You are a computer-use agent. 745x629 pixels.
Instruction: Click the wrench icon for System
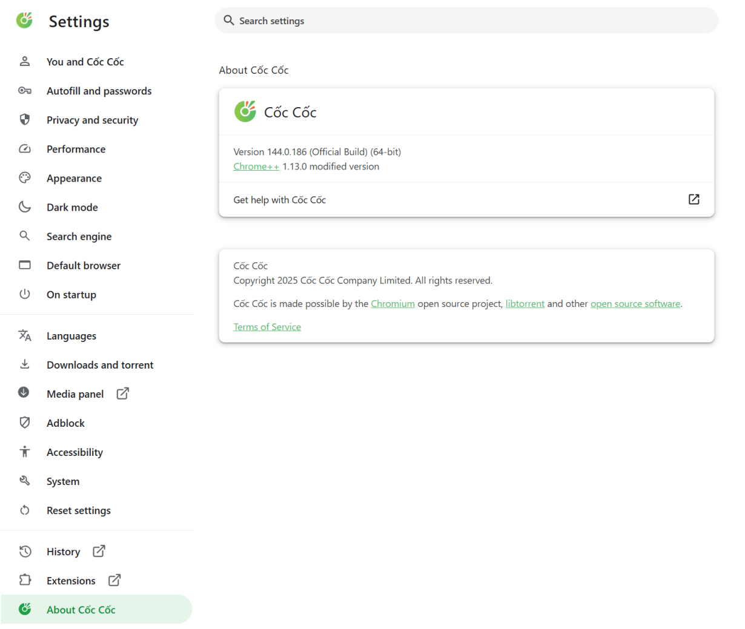click(x=25, y=481)
